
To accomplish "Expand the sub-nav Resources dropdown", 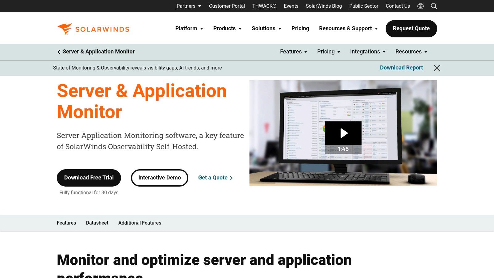I will pyautogui.click(x=412, y=52).
